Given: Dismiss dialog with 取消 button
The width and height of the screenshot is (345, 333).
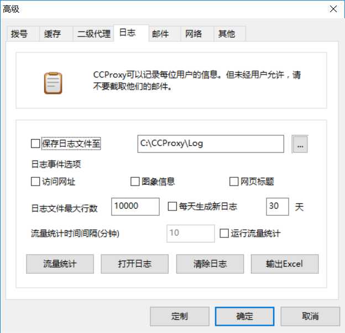Looking at the screenshot, I should 310,316.
